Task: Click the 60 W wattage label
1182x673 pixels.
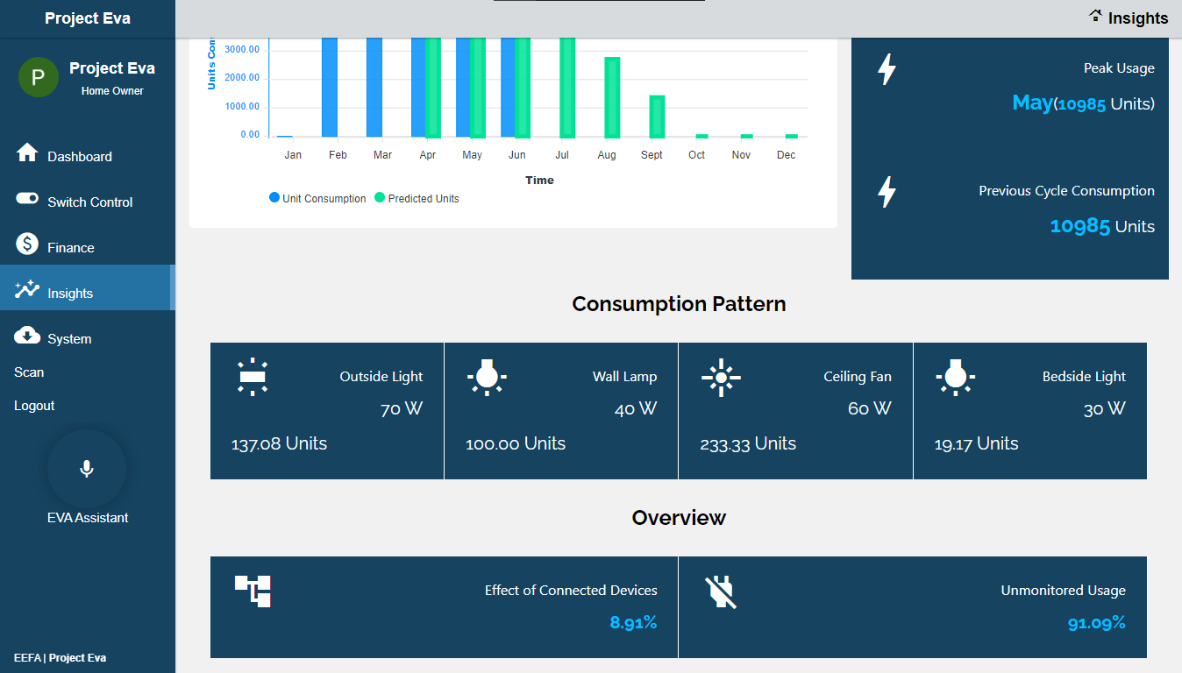Action: tap(870, 409)
